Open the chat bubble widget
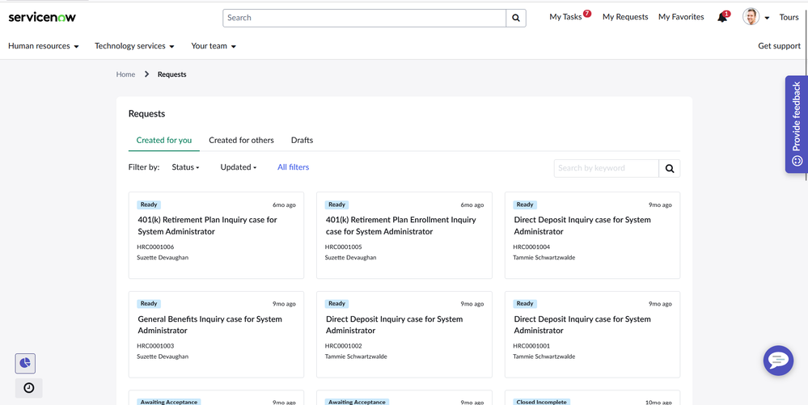808x405 pixels. [x=778, y=361]
